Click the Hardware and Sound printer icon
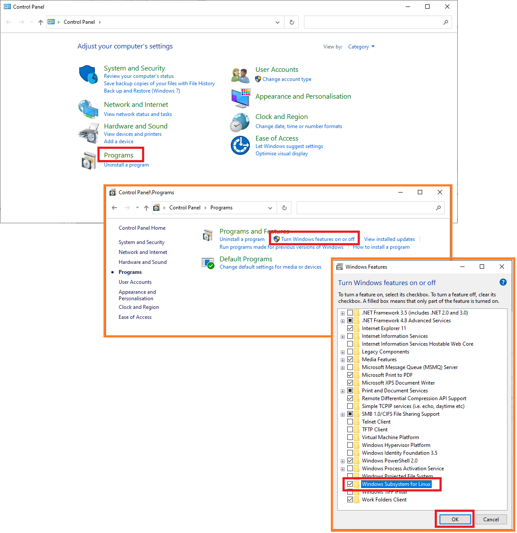This screenshot has width=517, height=533. (x=88, y=132)
